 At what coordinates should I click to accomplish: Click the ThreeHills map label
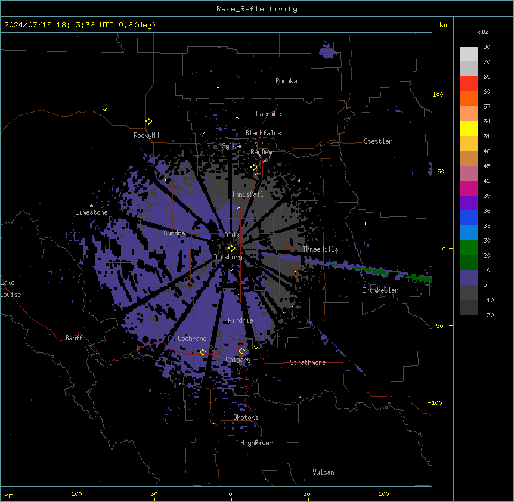click(320, 249)
